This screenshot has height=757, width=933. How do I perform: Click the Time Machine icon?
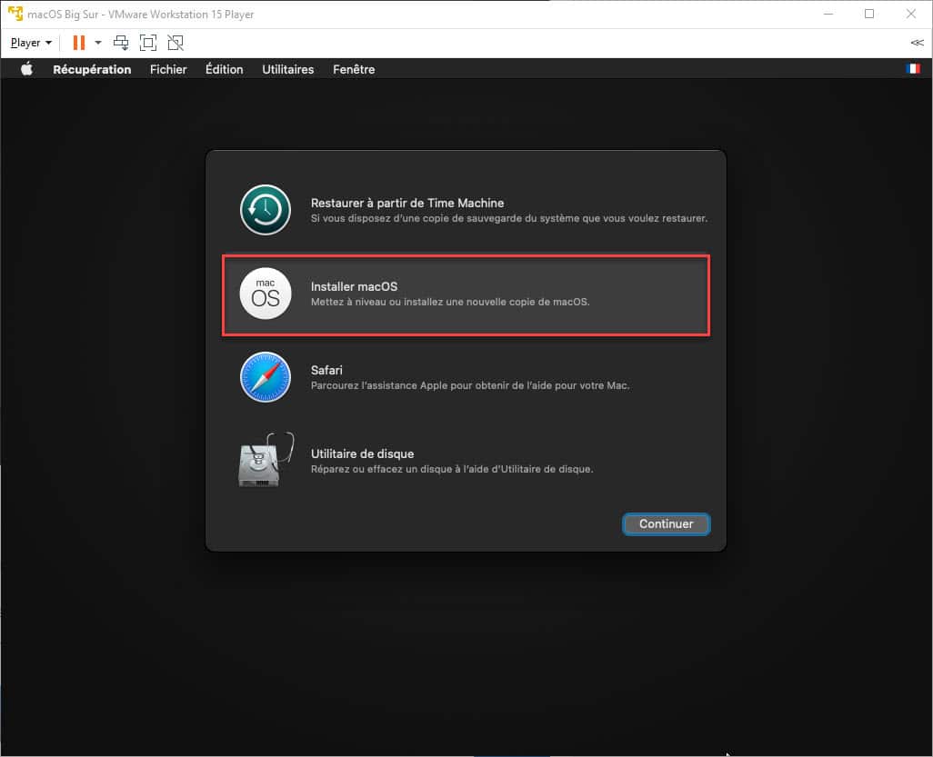tap(266, 210)
